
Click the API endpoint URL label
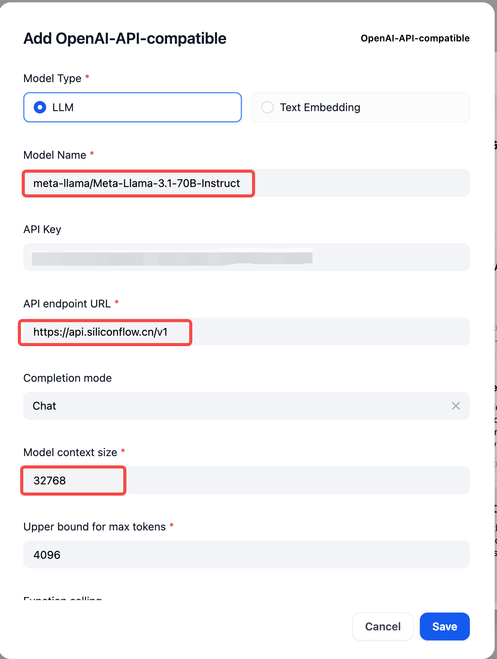[67, 304]
